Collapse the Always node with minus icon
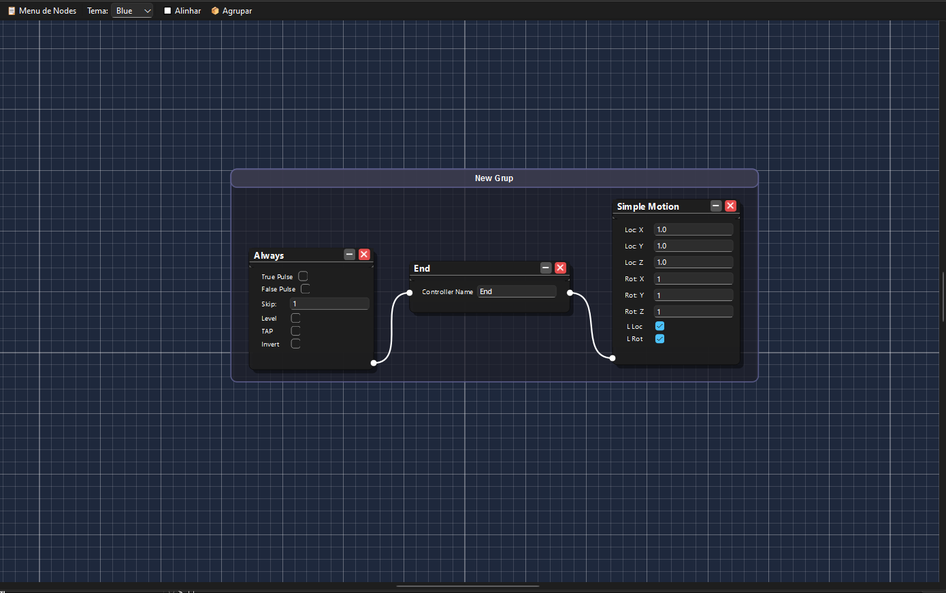The height and width of the screenshot is (593, 946). 350,255
